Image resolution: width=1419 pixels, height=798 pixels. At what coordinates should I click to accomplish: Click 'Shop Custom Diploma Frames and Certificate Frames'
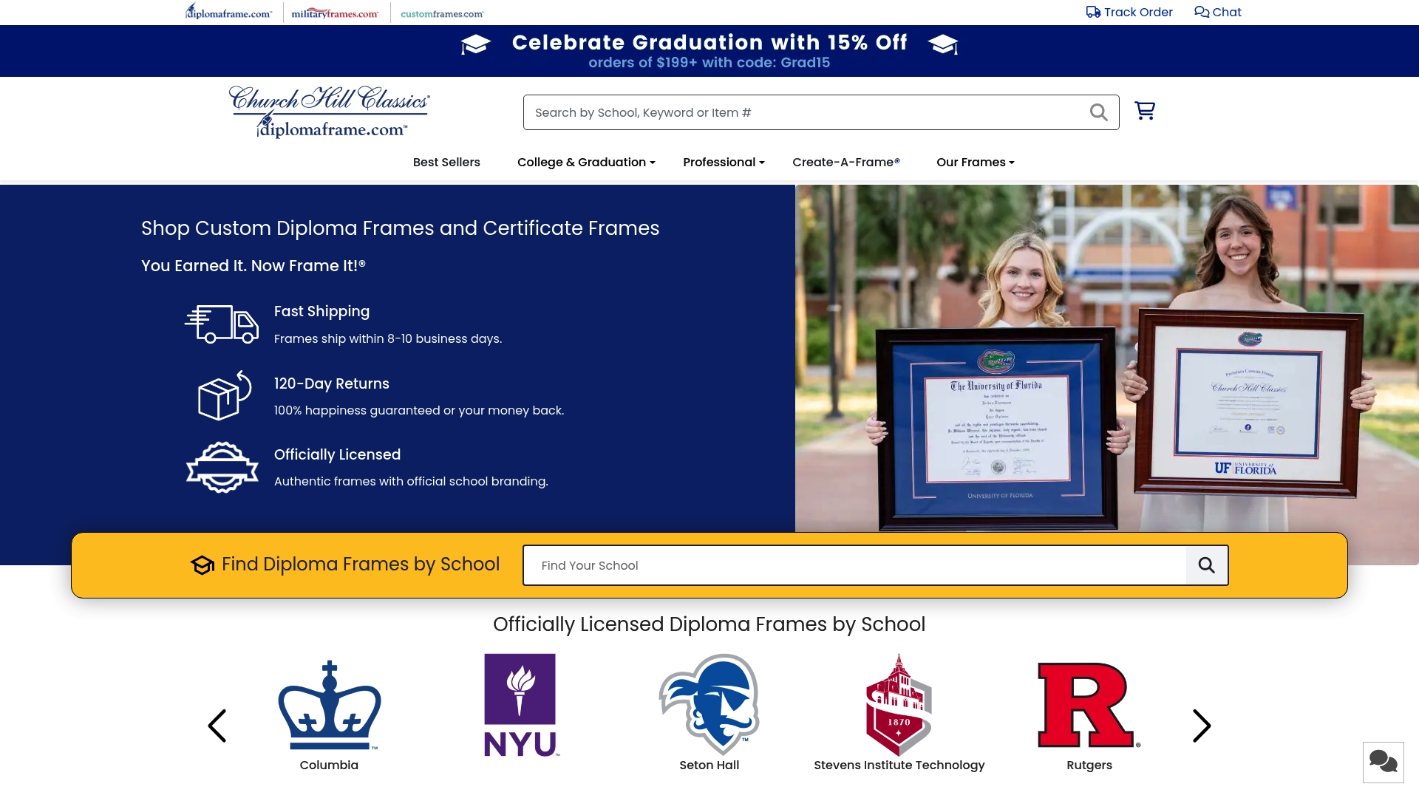(x=401, y=228)
